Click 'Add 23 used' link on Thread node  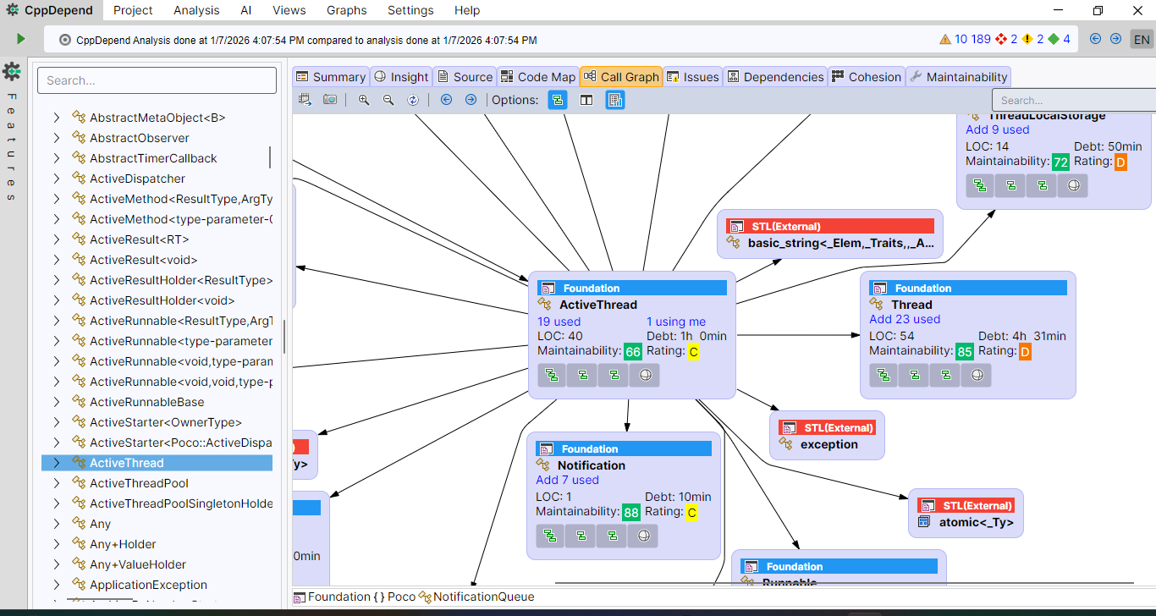tap(905, 319)
